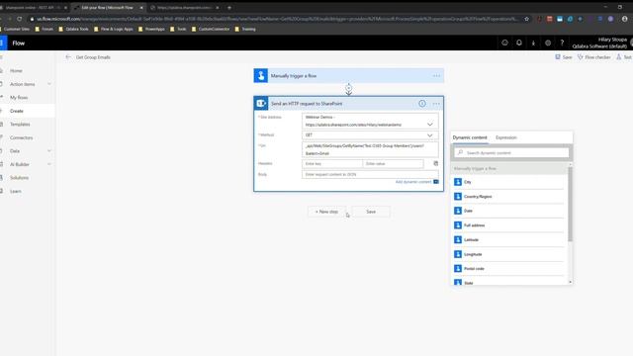Open the app launcher waffle icon
Image resolution: width=633 pixels, height=356 pixels.
pos(2,43)
